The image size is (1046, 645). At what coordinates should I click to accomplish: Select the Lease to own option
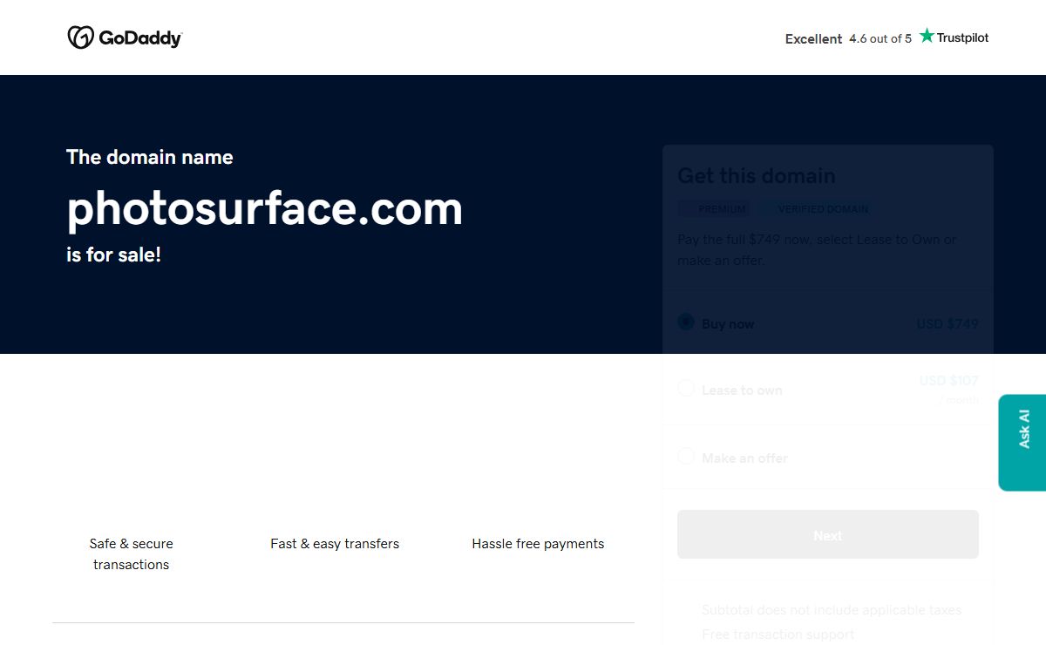click(686, 389)
